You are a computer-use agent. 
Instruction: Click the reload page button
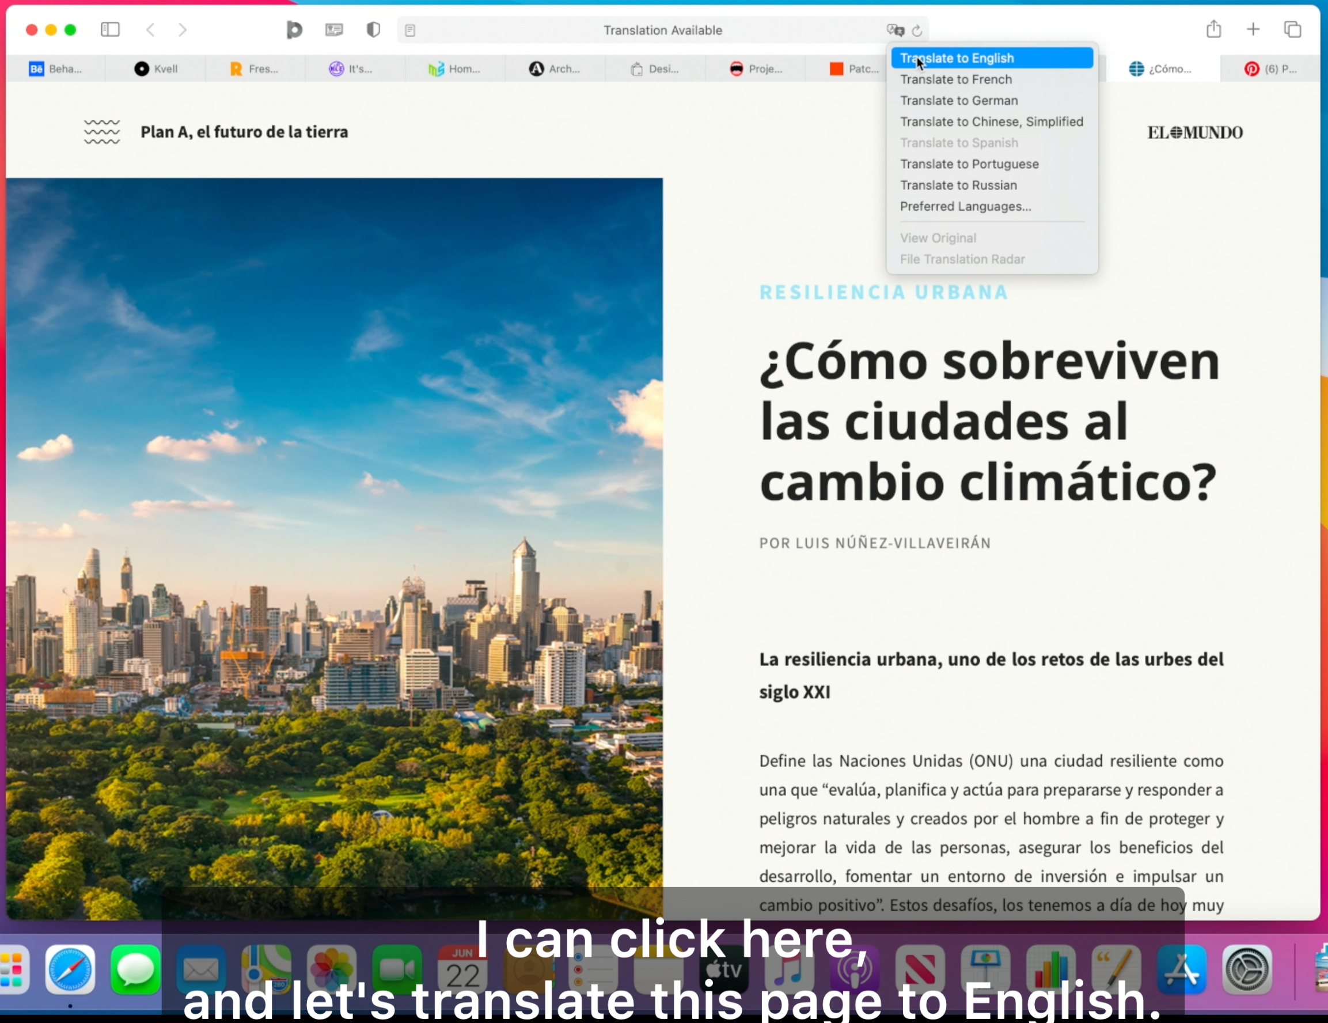920,29
